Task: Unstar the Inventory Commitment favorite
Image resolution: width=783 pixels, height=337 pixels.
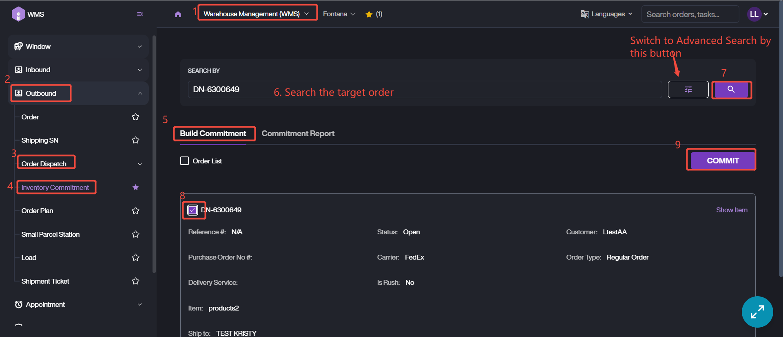Action: tap(136, 187)
